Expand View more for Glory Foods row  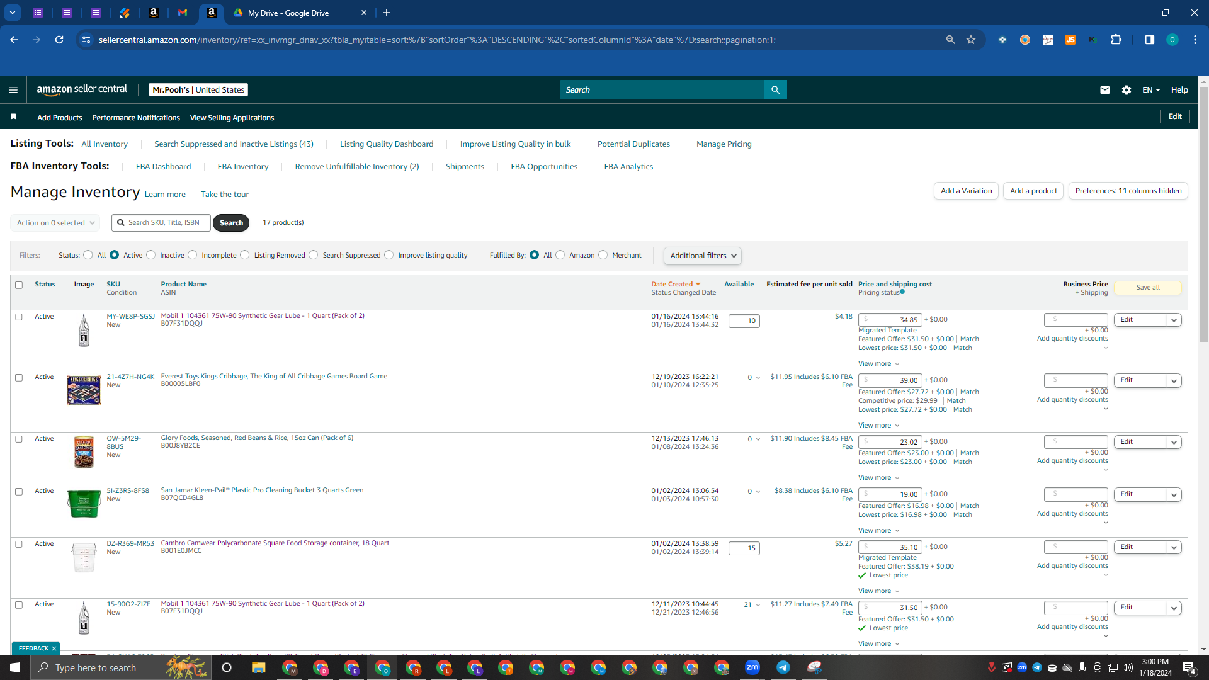(x=878, y=478)
